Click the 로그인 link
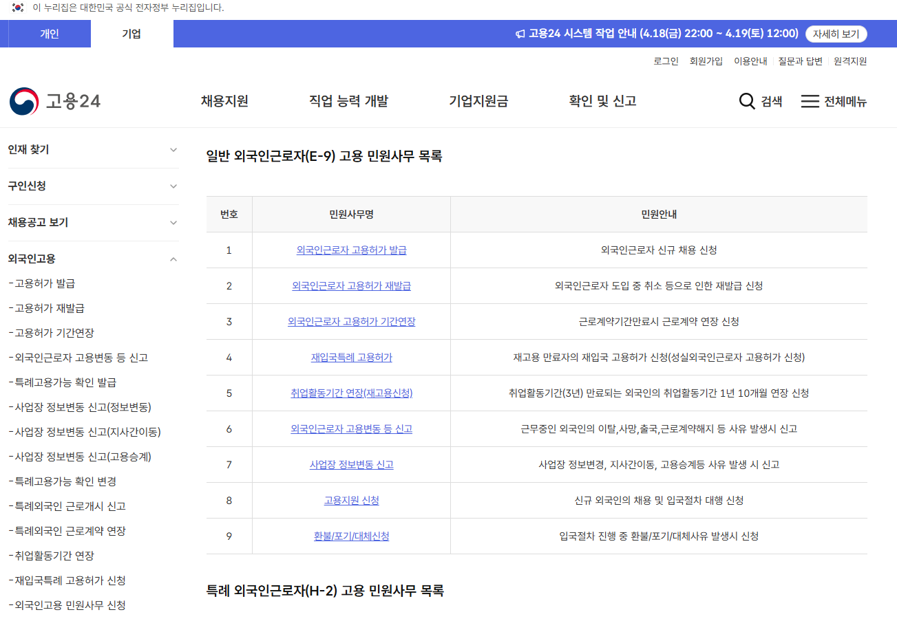This screenshot has height=621, width=897. point(666,61)
